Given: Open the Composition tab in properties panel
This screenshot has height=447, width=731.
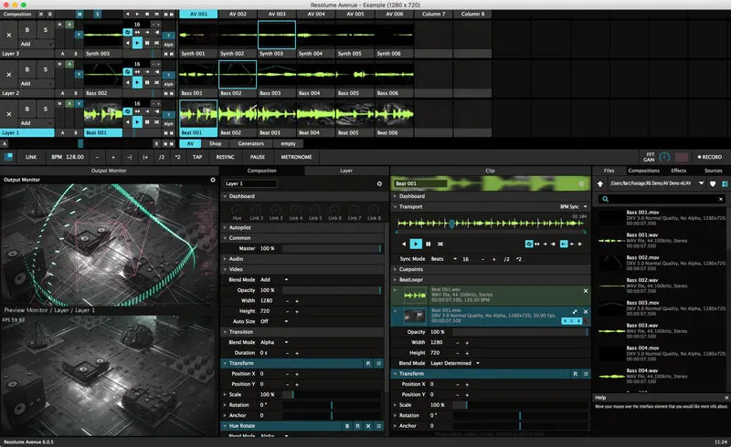Looking at the screenshot, I should (262, 171).
